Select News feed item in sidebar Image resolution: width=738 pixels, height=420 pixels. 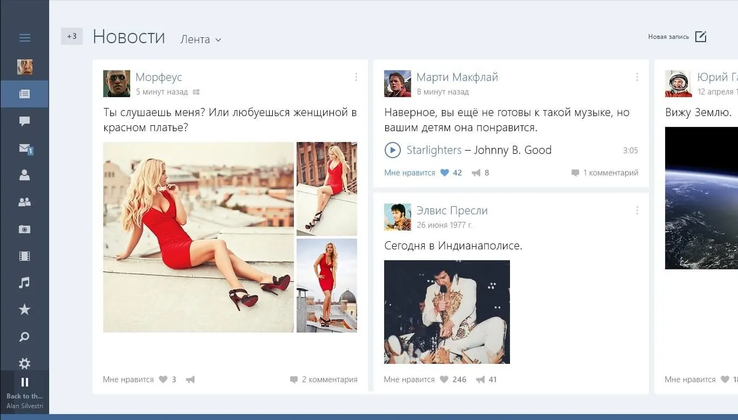coord(24,94)
